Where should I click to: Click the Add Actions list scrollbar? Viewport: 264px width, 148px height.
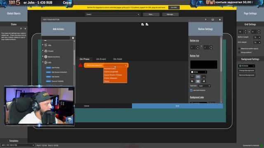coord(74,57)
